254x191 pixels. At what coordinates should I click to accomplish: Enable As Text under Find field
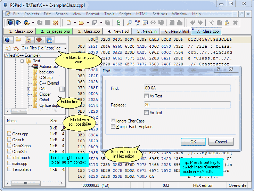coord(146,96)
